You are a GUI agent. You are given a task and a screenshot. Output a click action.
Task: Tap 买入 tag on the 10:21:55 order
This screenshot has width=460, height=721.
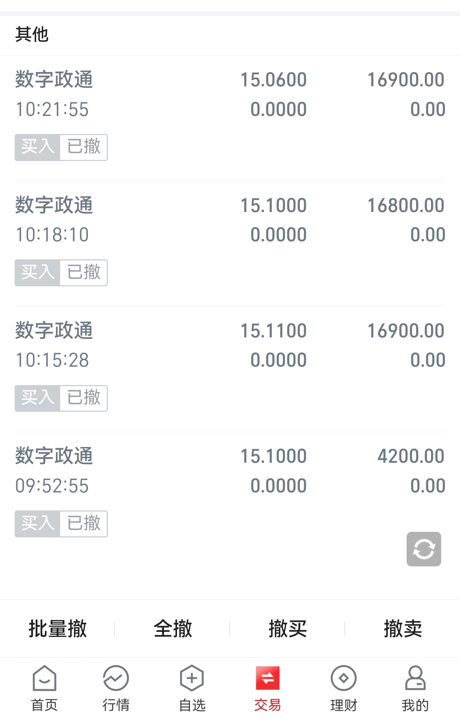click(38, 147)
